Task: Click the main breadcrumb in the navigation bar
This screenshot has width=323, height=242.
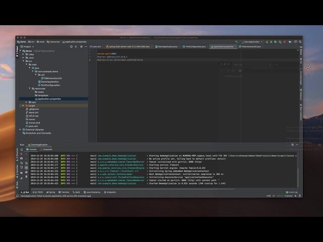Action: pyautogui.click(x=40, y=42)
